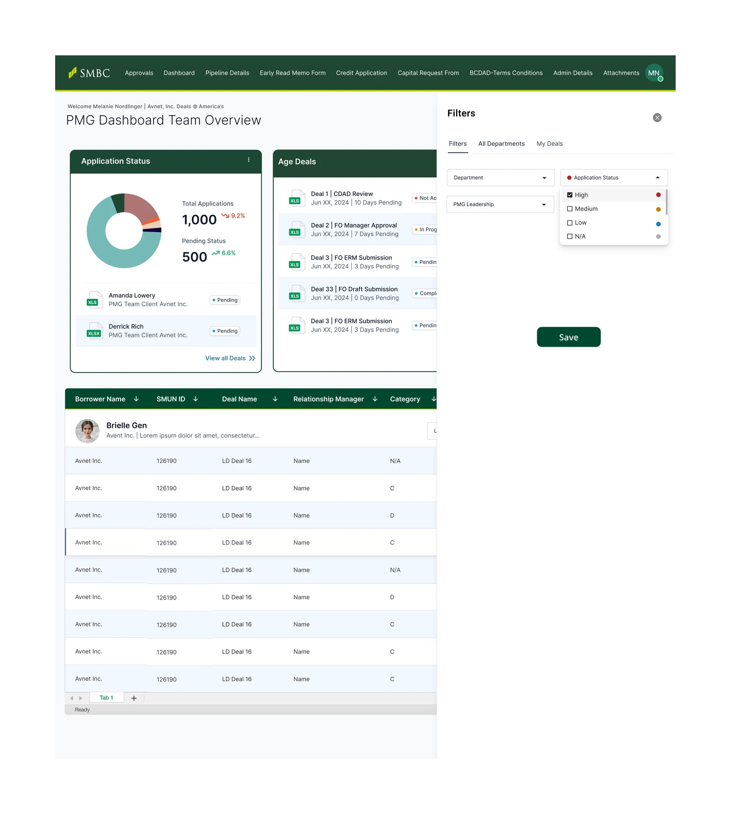Viewport: 731px width, 814px height.
Task: Open Amanda Lowery XLS file icon
Action: point(95,299)
